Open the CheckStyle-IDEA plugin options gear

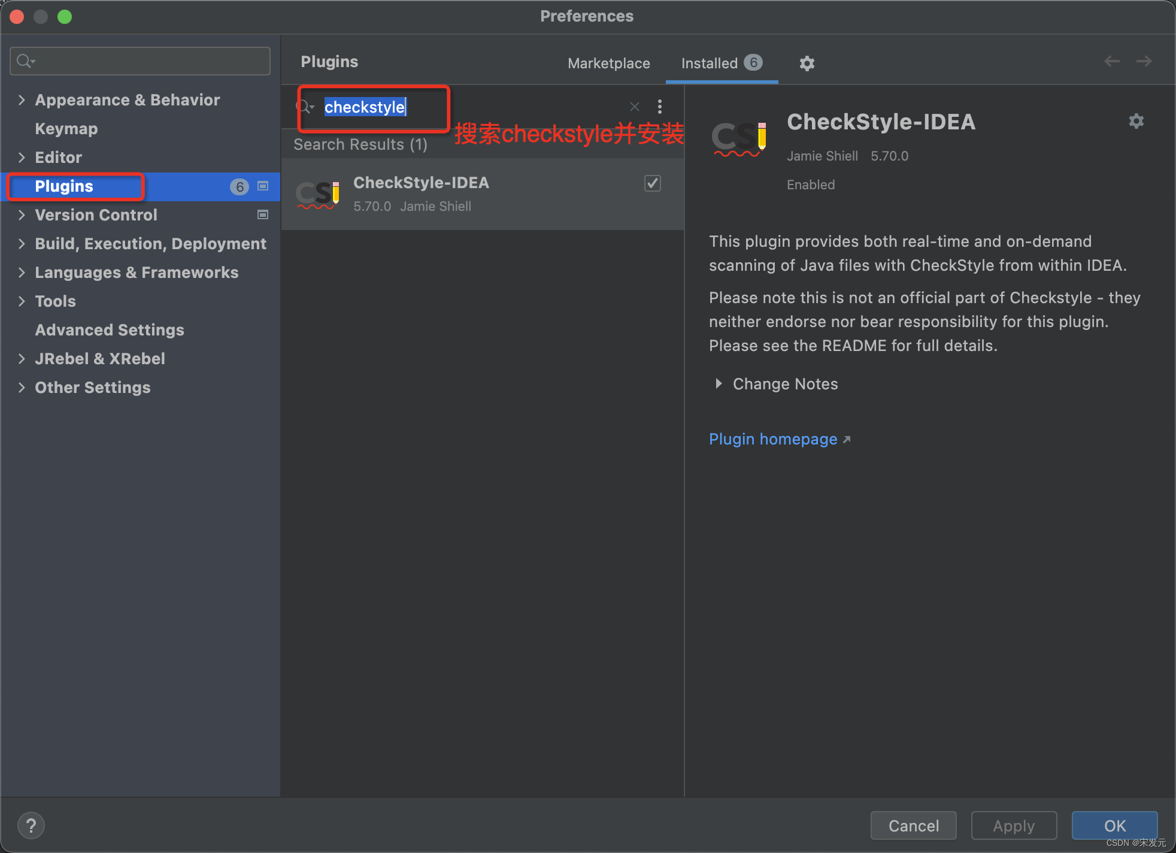(x=1136, y=121)
